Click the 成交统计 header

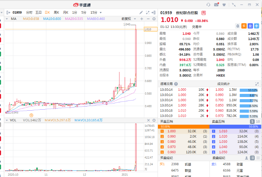click(x=224, y=84)
